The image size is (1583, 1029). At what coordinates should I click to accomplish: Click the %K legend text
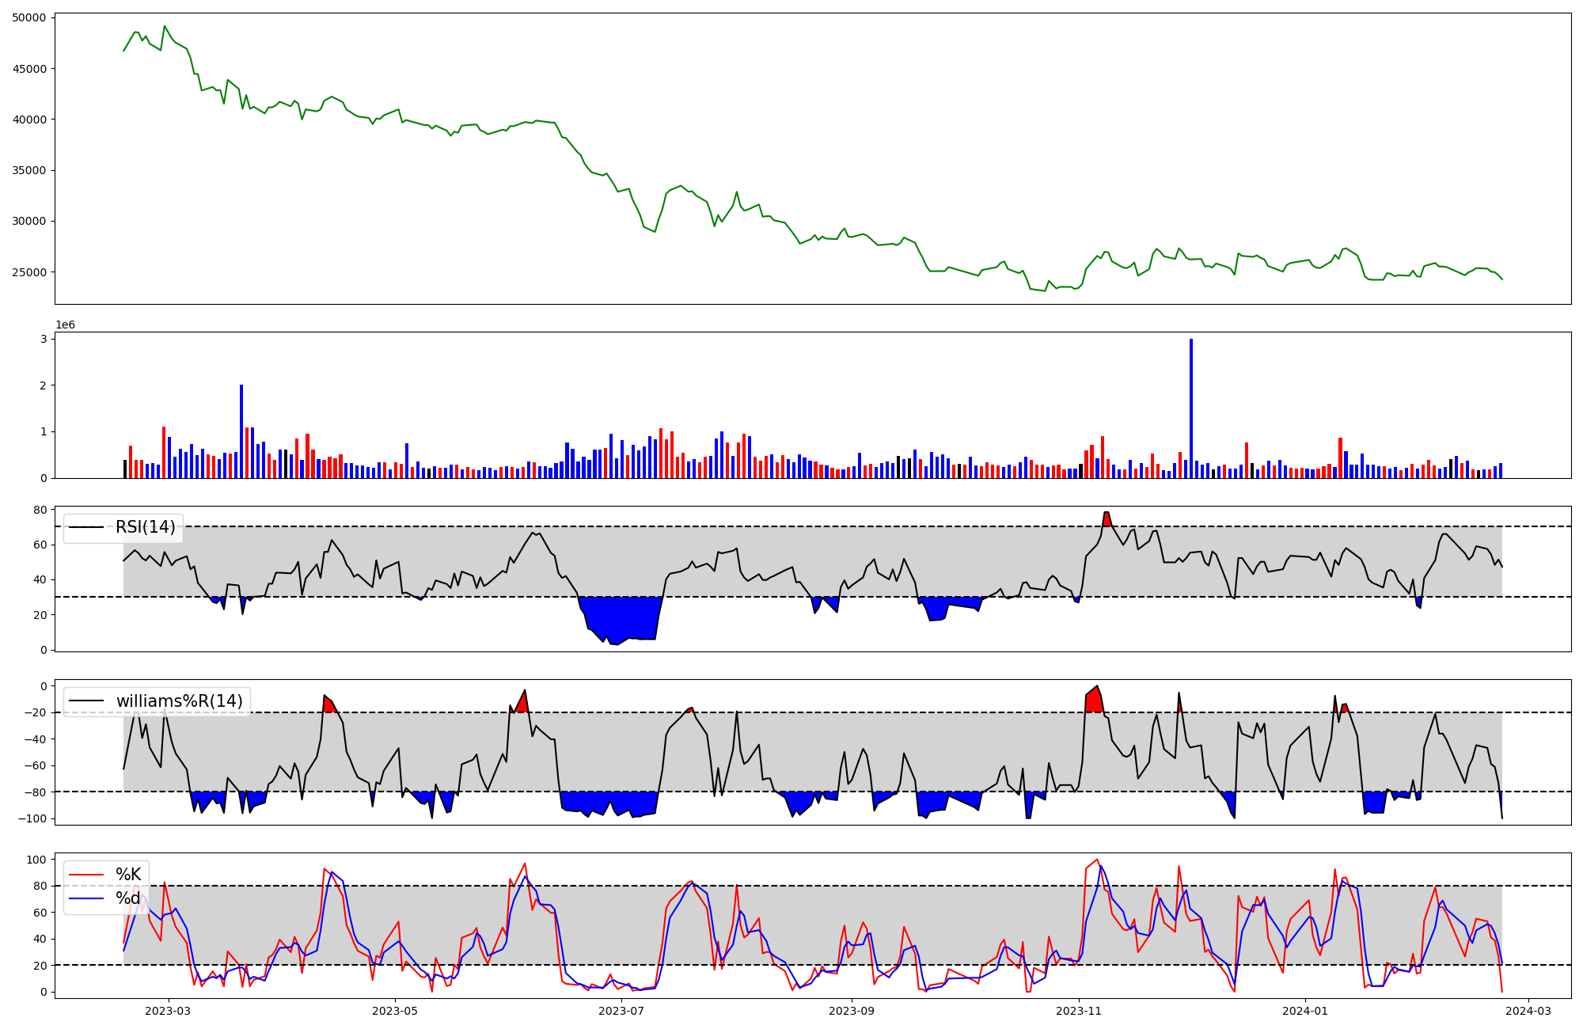pyautogui.click(x=128, y=875)
